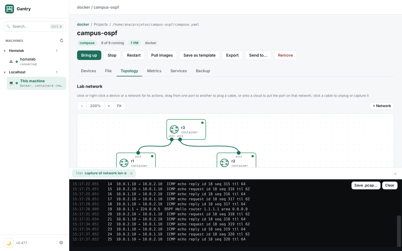
Task: Close the lan-a capture tab
Action: [131, 173]
